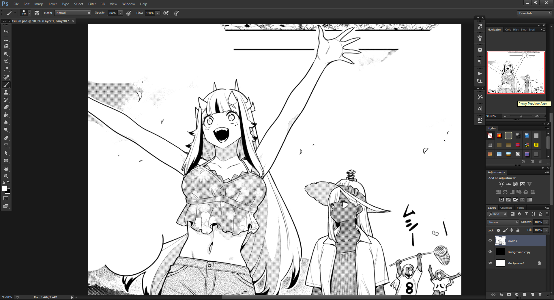Image resolution: width=554 pixels, height=300 pixels.
Task: Enable airbrush style build-up
Action: tap(166, 13)
